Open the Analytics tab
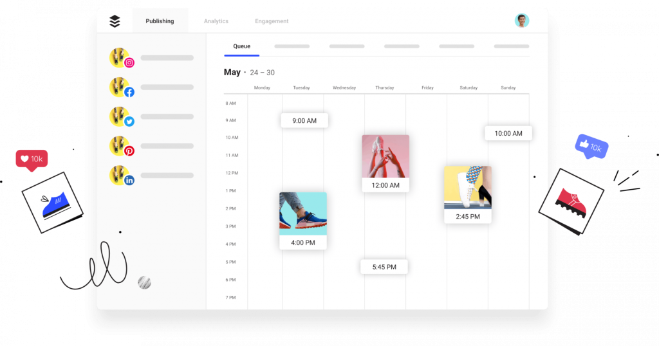 (216, 21)
